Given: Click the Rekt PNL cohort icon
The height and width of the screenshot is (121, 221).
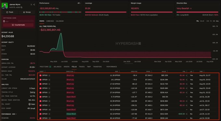Looking at the screenshot, I should point(30,104).
